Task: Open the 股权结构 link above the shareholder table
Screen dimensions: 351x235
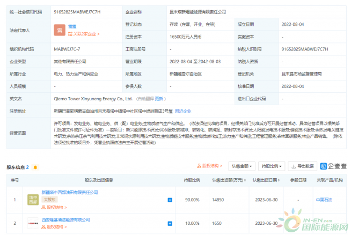Action: click(x=209, y=166)
